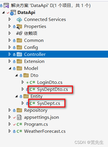
Task: Expand the SysDeptDto.cs node
Action: [x=23, y=89]
